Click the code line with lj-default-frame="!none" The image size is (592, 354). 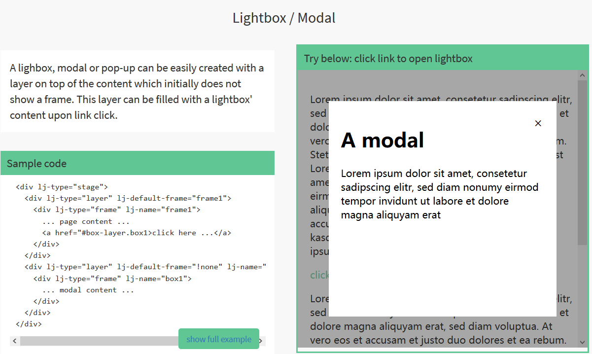(x=145, y=267)
